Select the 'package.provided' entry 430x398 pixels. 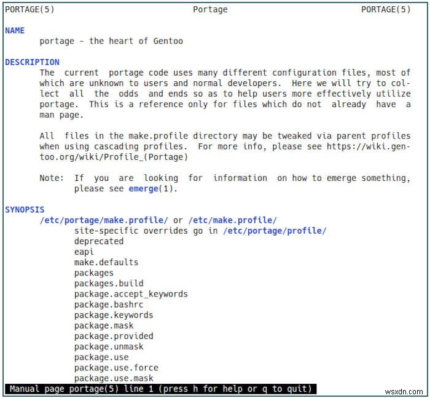114,336
